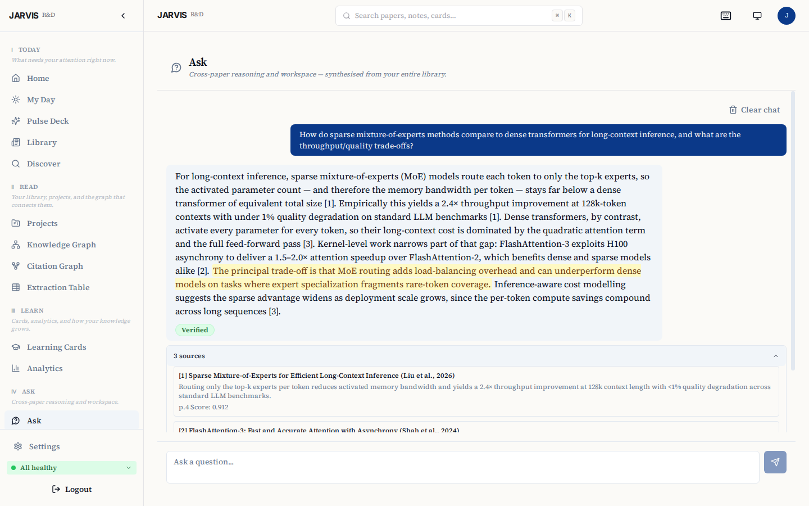Screen dimensions: 809x506
Task: Open Knowledge Graph view
Action: [x=71, y=245]
